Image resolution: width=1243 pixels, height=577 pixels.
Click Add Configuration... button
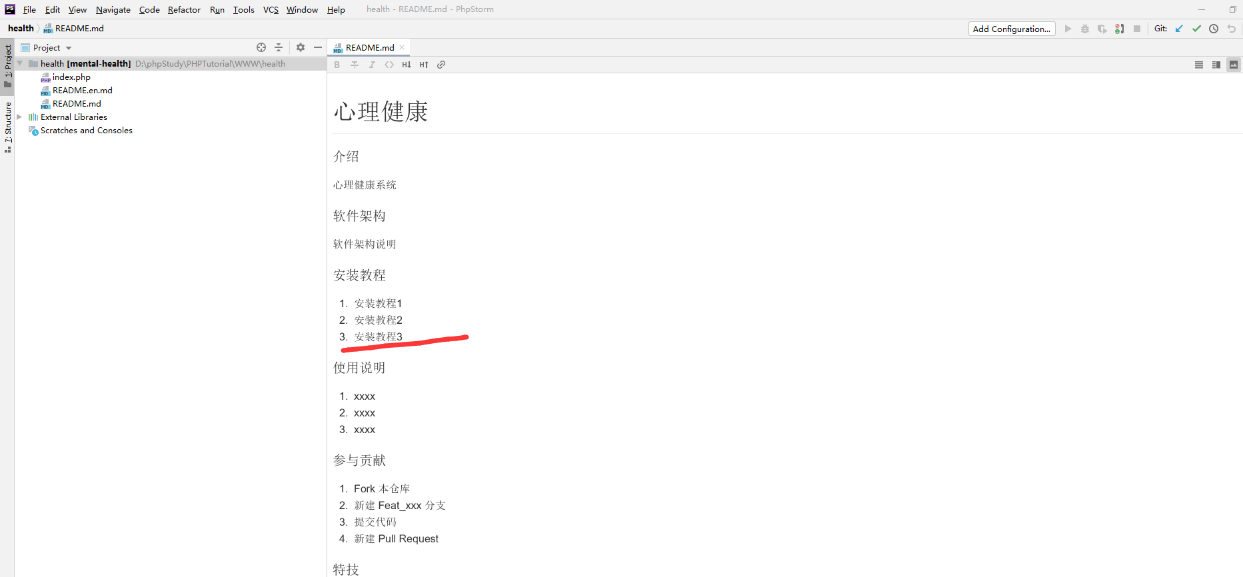[x=1012, y=29]
